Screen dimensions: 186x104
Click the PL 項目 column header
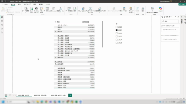(57, 22)
